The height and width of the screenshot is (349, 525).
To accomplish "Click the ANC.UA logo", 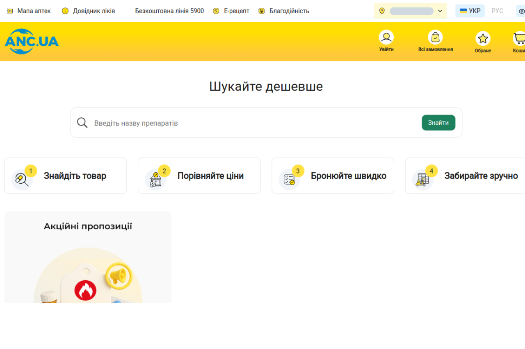I will tap(32, 41).
